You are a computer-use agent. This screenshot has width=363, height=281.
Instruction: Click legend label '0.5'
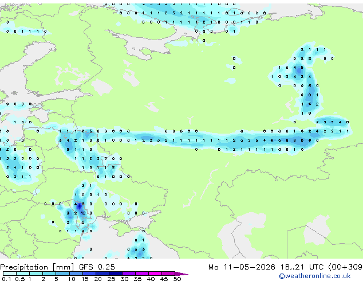pyautogui.click(x=19, y=279)
